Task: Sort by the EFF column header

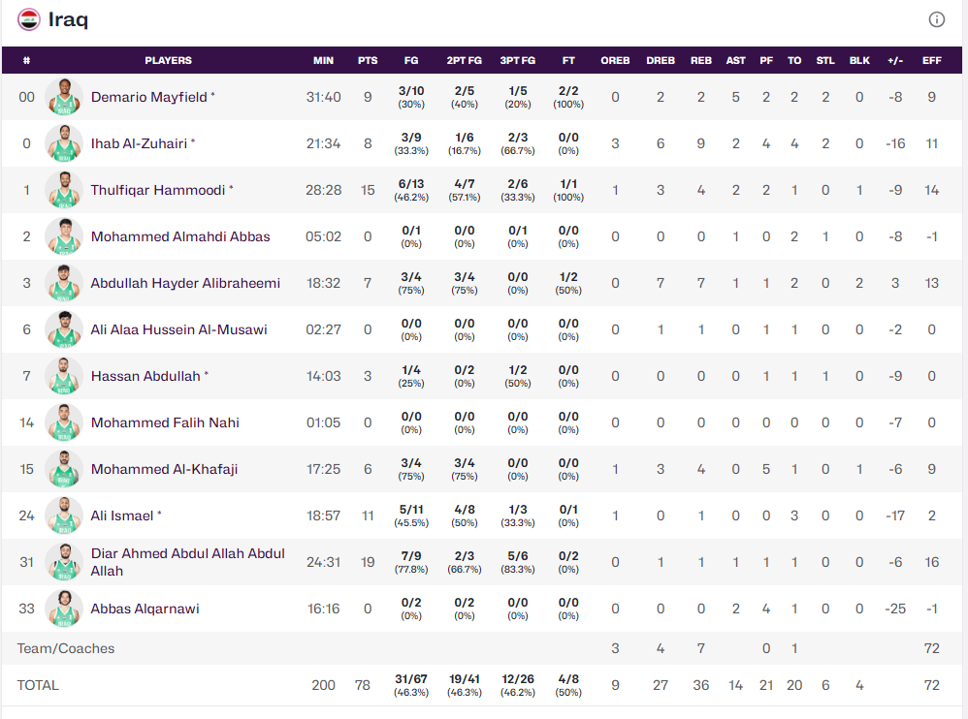Action: (931, 60)
